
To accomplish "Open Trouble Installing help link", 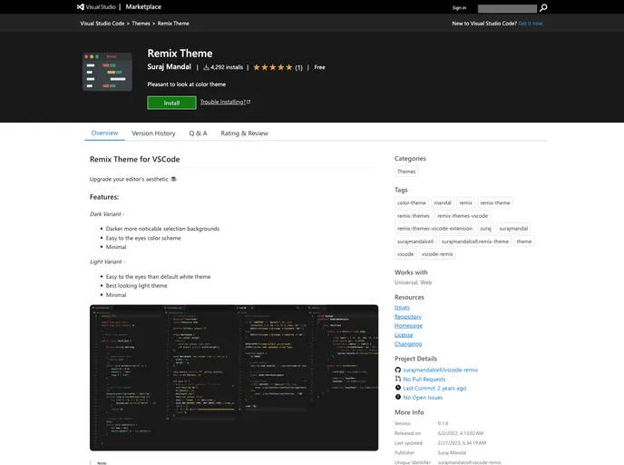I will click(225, 102).
